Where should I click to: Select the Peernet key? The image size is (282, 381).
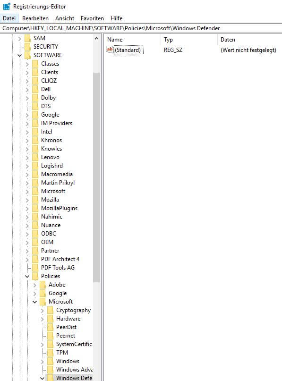point(66,336)
